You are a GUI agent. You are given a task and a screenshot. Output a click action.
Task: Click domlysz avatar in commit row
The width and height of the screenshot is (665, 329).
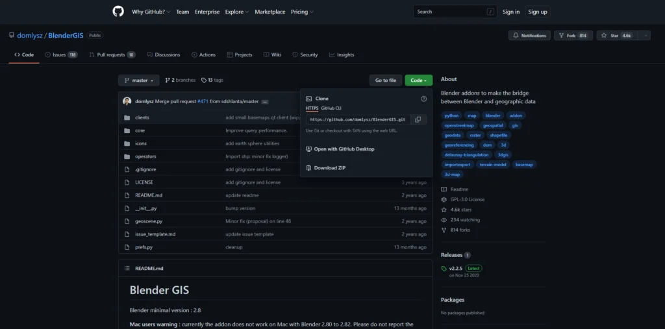[127, 101]
